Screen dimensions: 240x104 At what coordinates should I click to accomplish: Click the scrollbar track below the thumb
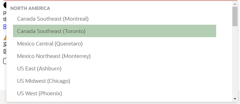click(235, 61)
